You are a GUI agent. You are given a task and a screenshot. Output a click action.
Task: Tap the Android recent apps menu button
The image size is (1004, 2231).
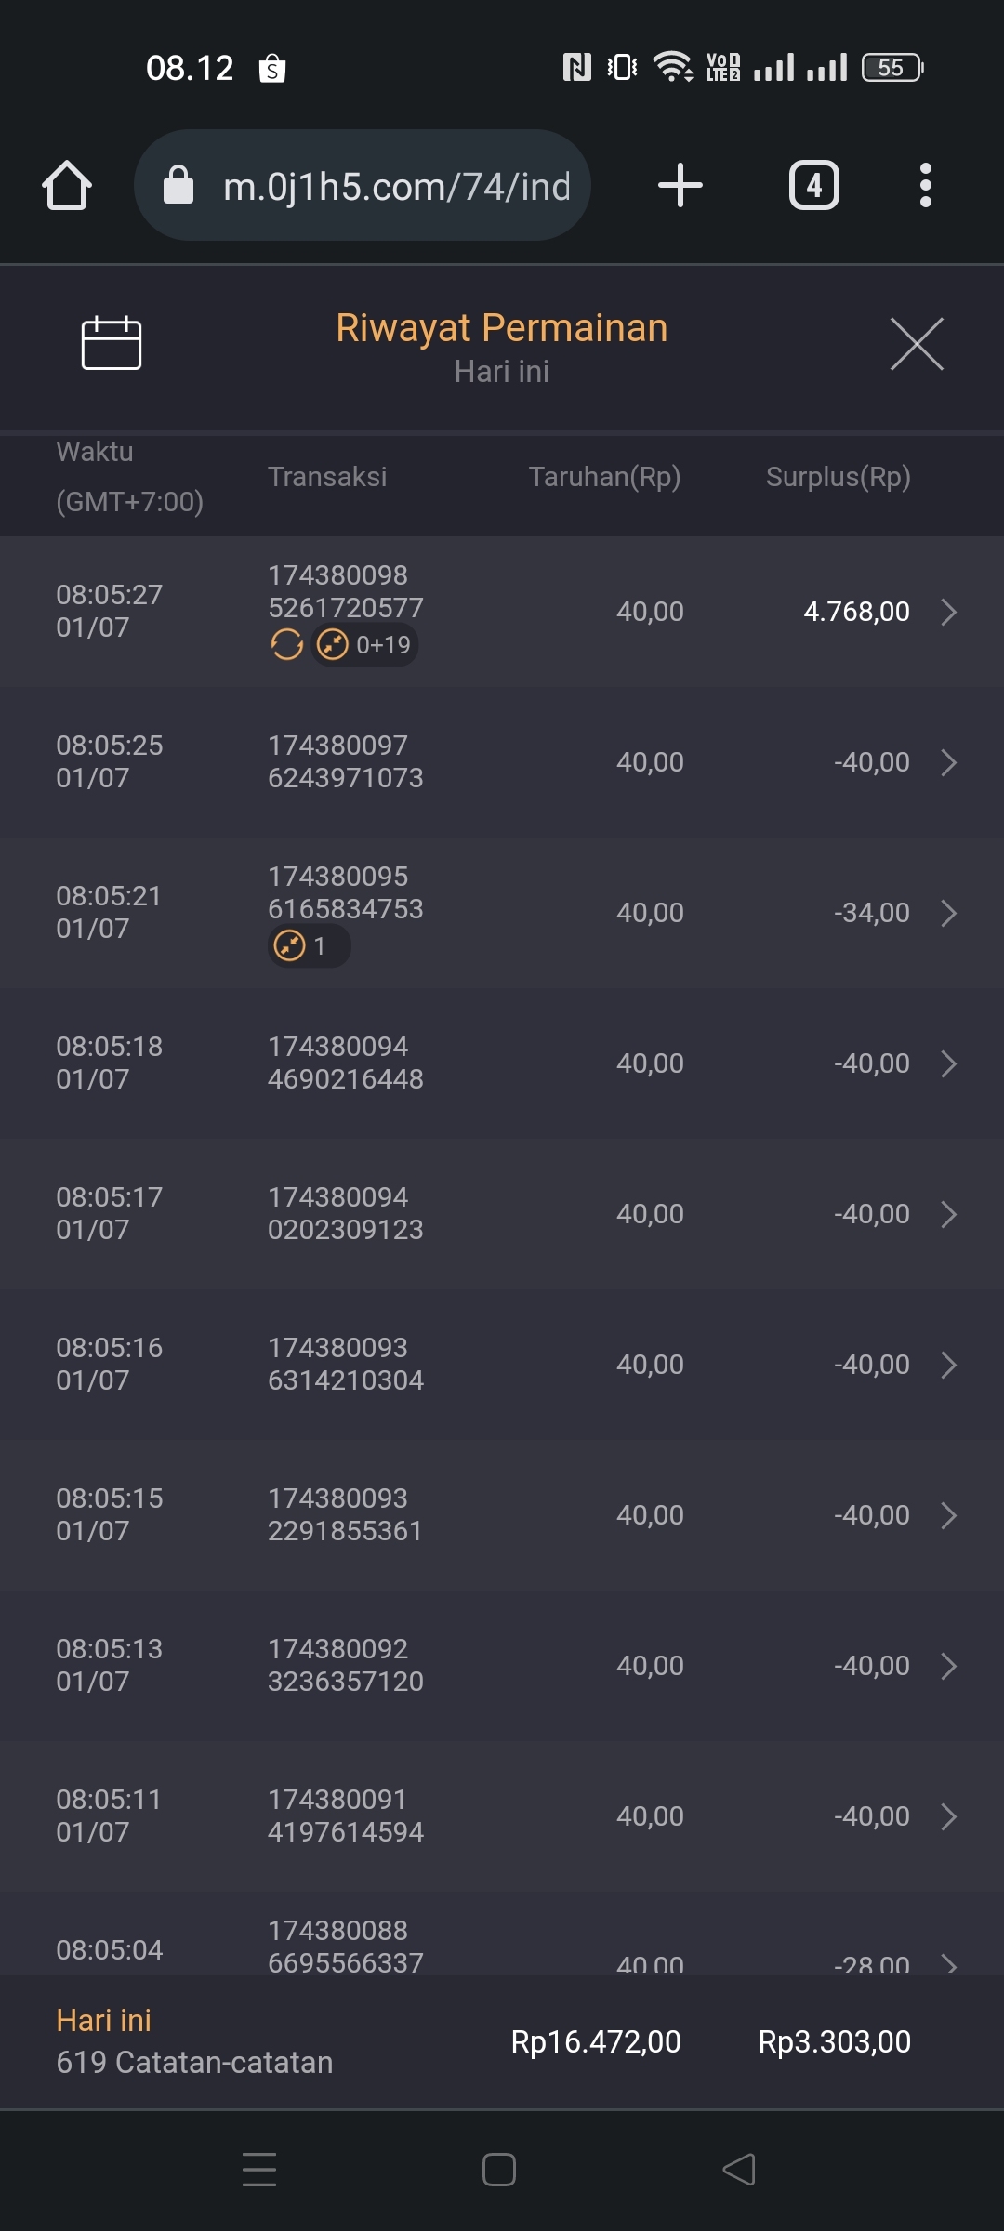pyautogui.click(x=259, y=2170)
